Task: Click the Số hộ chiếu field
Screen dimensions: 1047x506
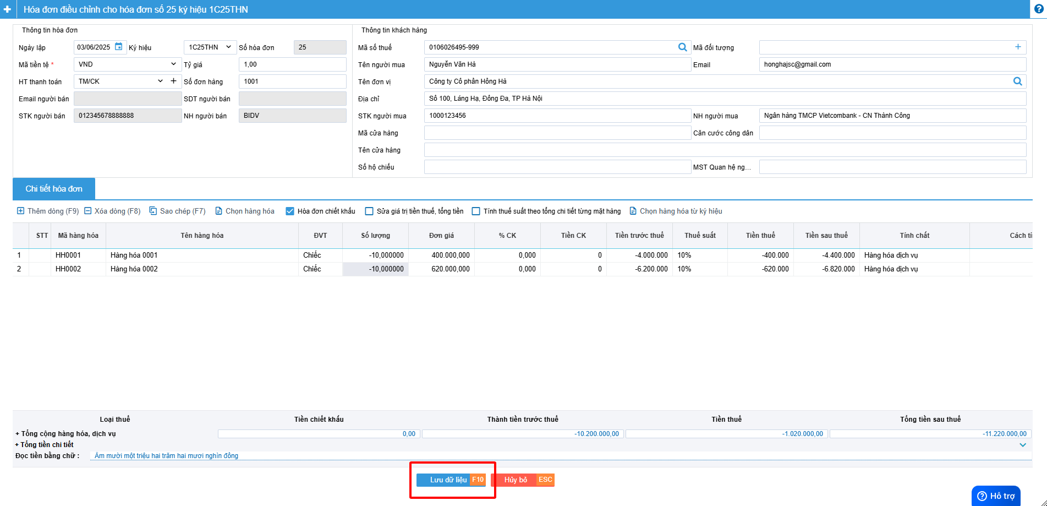Action: [557, 167]
